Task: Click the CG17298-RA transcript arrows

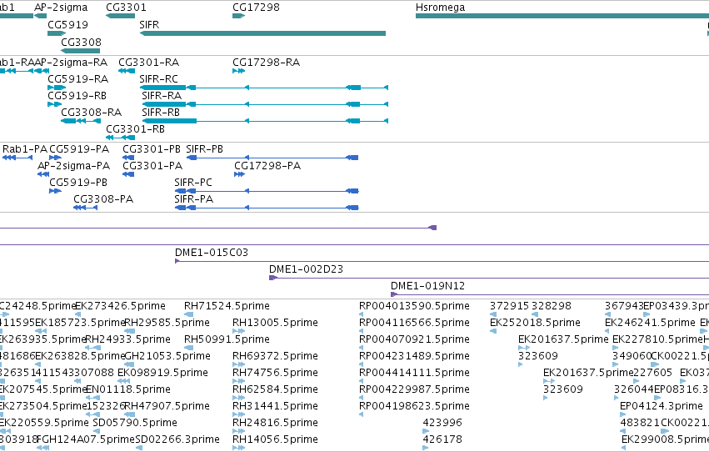Action: pos(239,71)
